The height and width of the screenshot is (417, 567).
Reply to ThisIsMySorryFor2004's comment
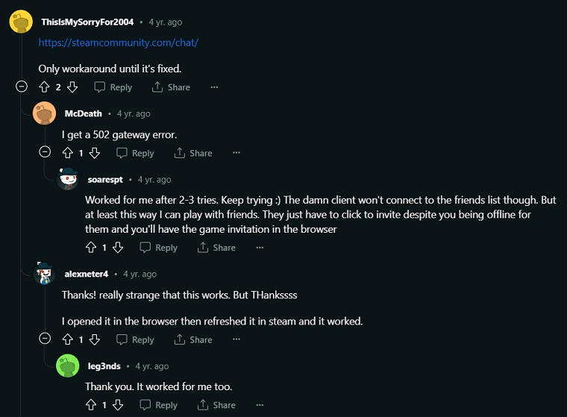[x=113, y=87]
